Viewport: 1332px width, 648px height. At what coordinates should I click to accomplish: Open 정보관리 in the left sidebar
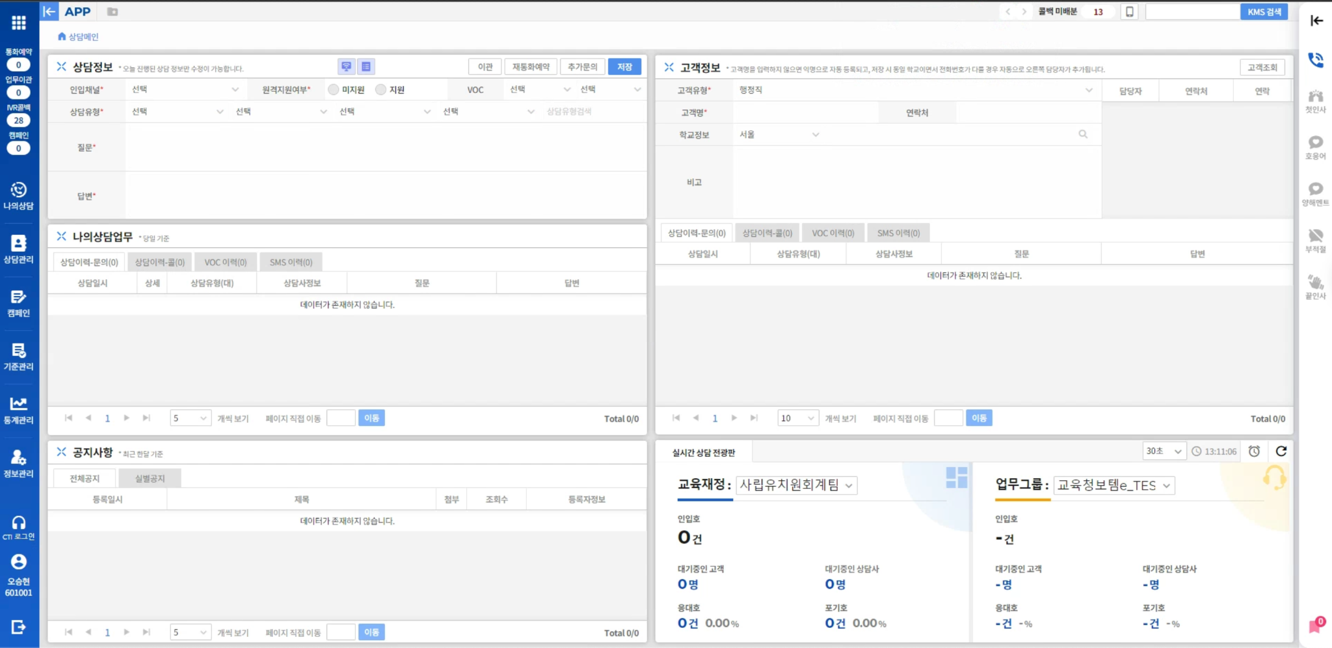[19, 463]
